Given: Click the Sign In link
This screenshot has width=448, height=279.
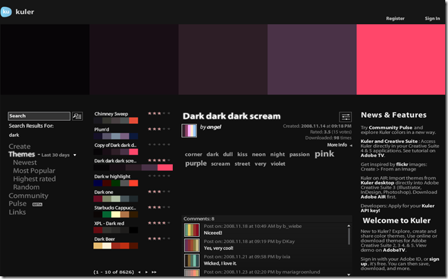Looking at the screenshot, I should click(432, 19).
